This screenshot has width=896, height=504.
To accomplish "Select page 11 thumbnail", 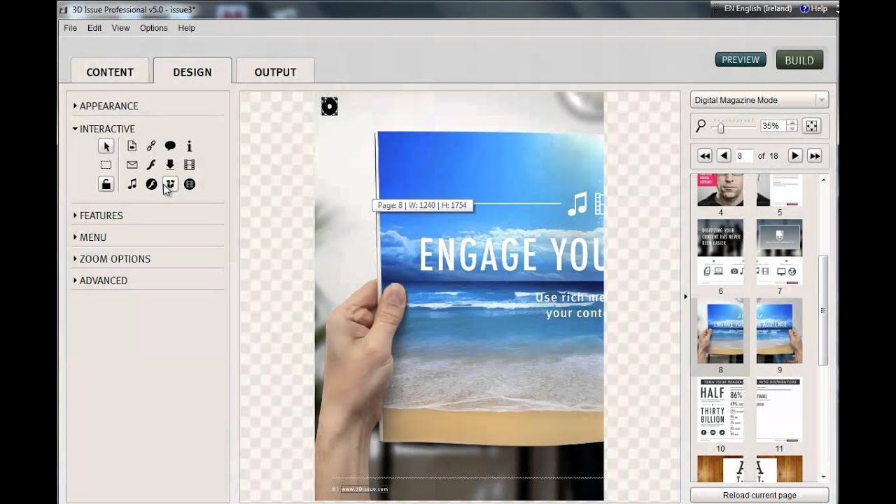I will pyautogui.click(x=779, y=410).
